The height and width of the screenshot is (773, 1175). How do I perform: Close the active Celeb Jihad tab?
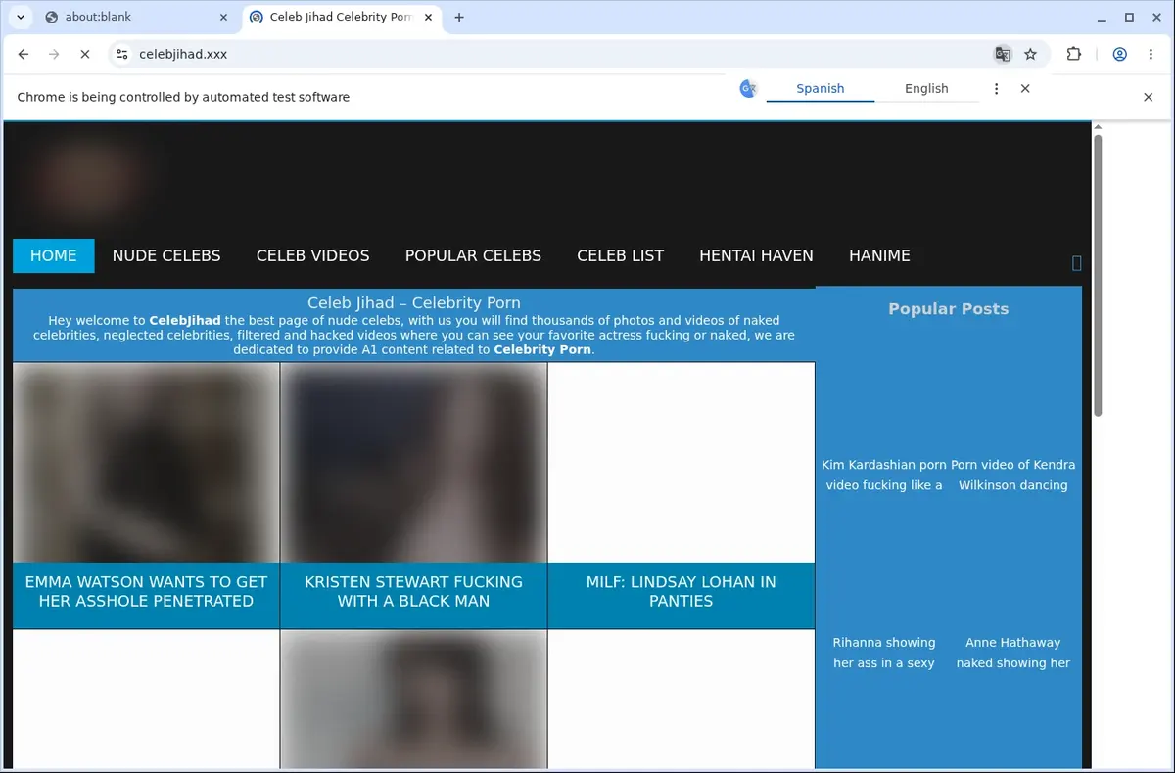pos(428,17)
